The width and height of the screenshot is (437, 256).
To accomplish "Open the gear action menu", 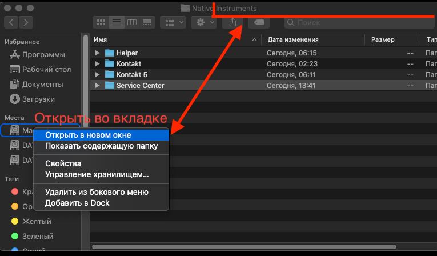I will (204, 22).
